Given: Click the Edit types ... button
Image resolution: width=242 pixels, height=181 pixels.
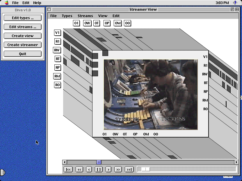Looking at the screenshot, I should [x=23, y=18].
